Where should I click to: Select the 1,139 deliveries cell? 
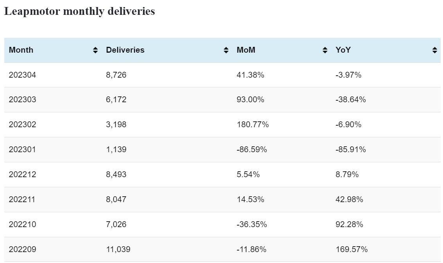116,149
